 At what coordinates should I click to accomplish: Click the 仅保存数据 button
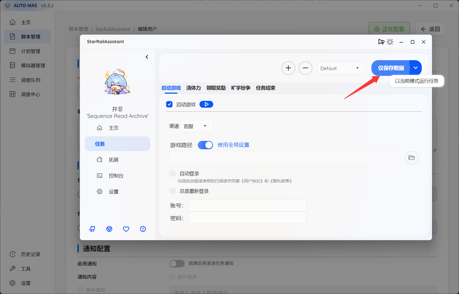click(x=391, y=68)
